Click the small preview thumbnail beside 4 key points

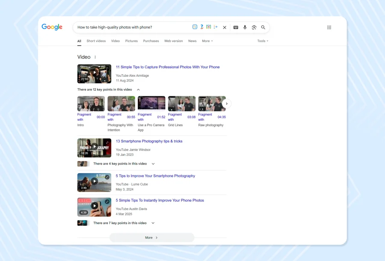tap(83, 164)
